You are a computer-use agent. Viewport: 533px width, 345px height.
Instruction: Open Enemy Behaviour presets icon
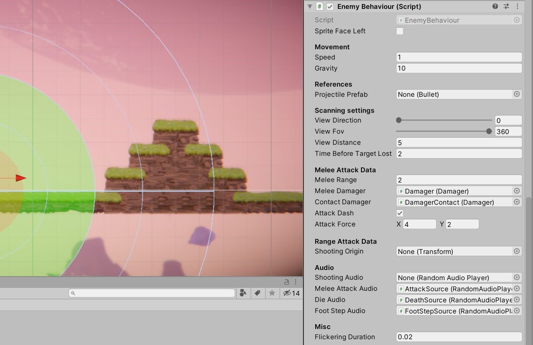[x=506, y=7]
